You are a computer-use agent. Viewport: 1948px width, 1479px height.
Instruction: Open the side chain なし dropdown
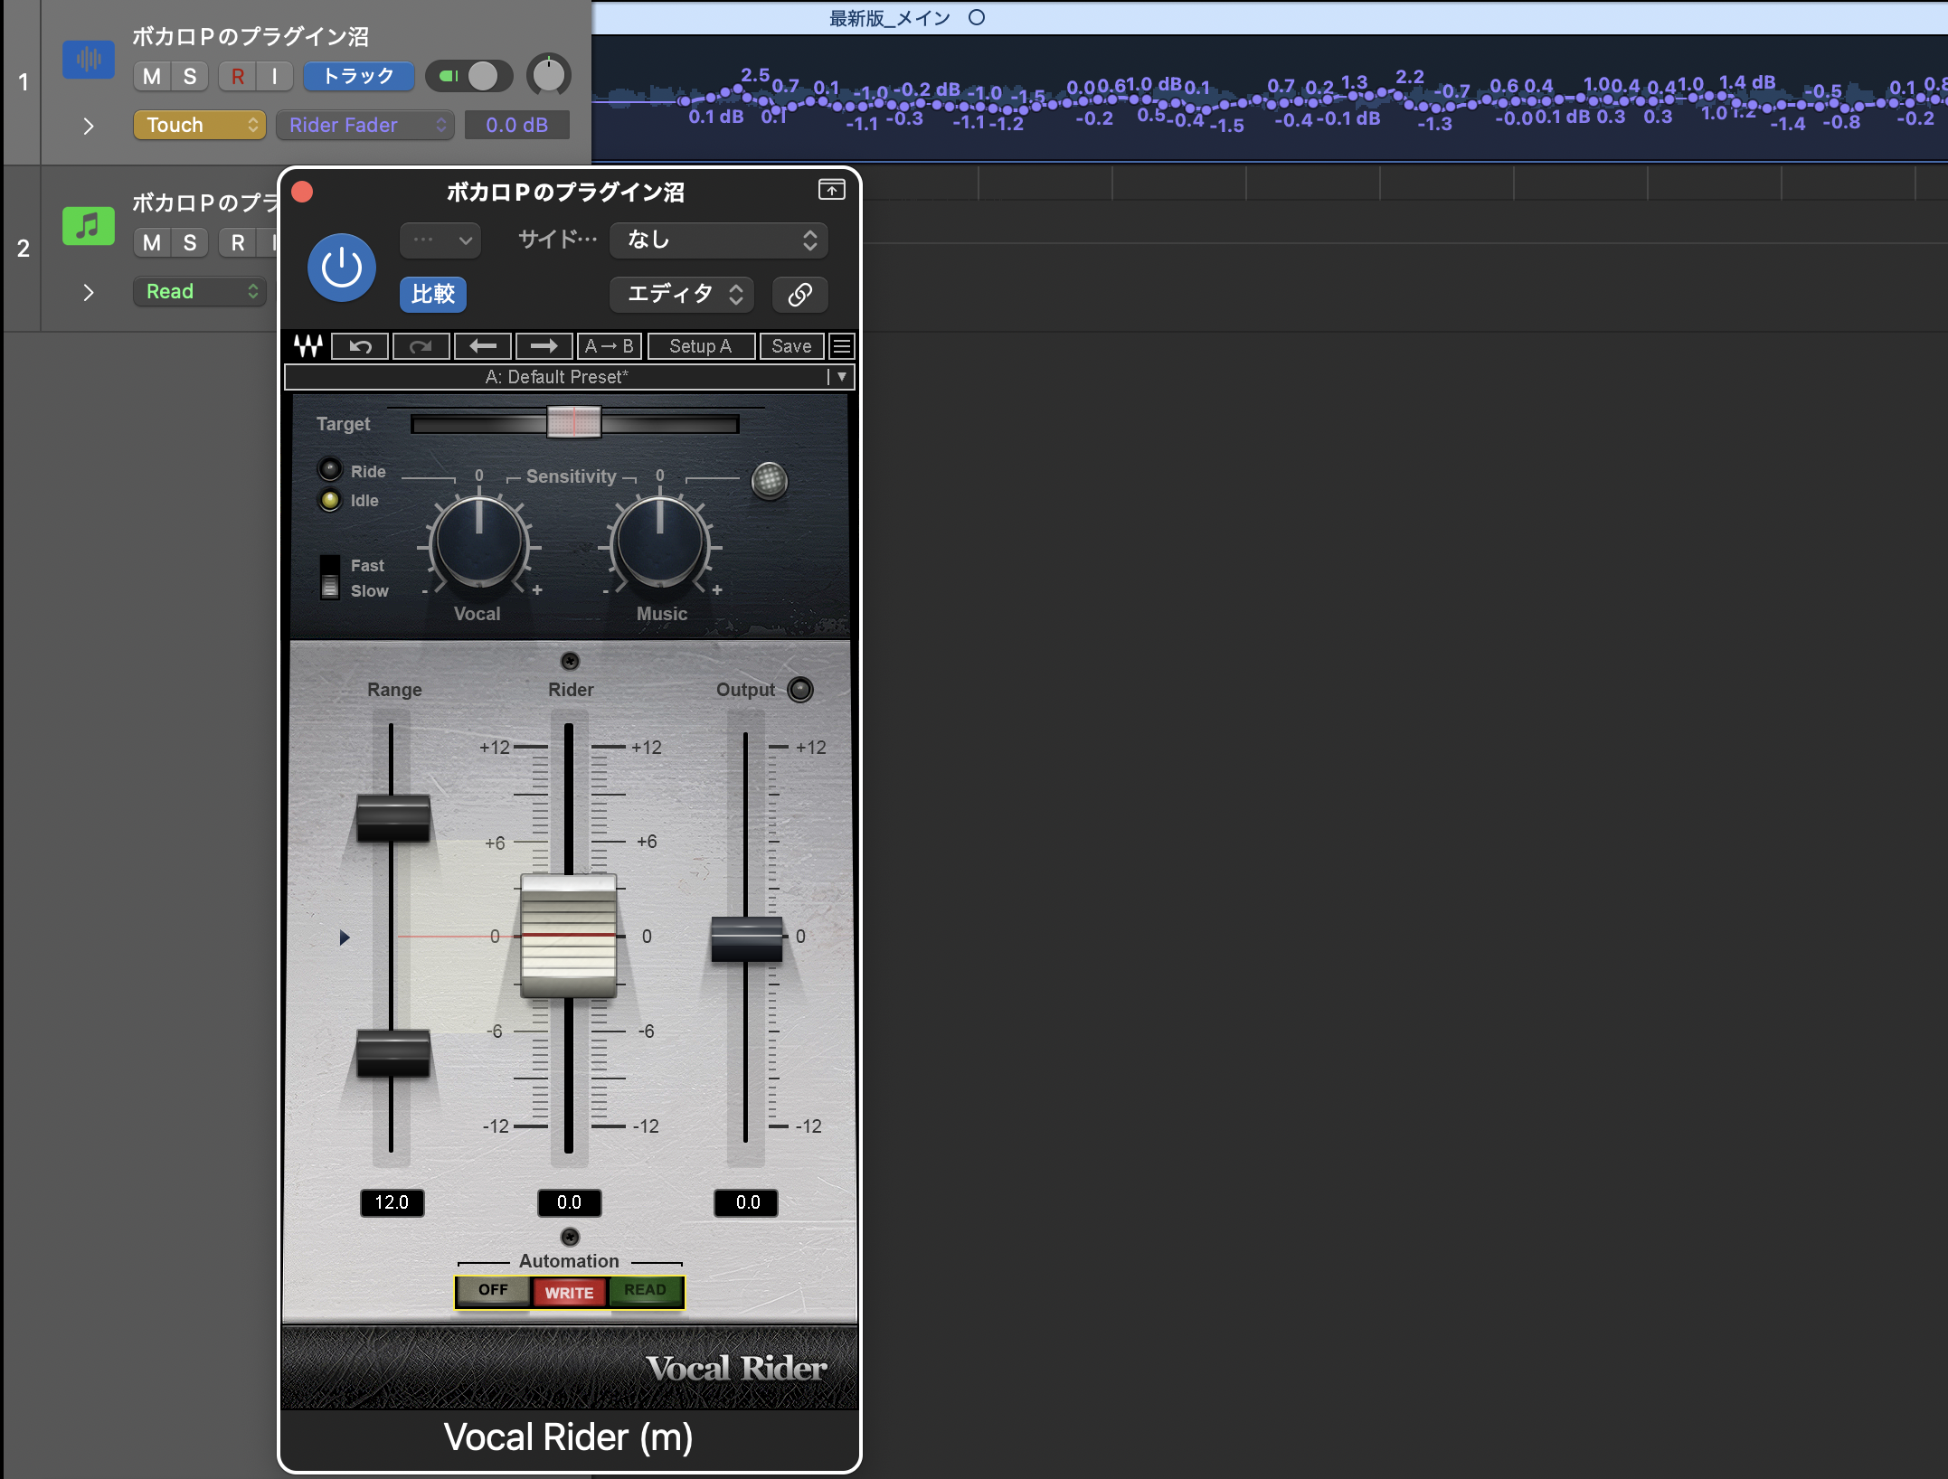tap(719, 240)
